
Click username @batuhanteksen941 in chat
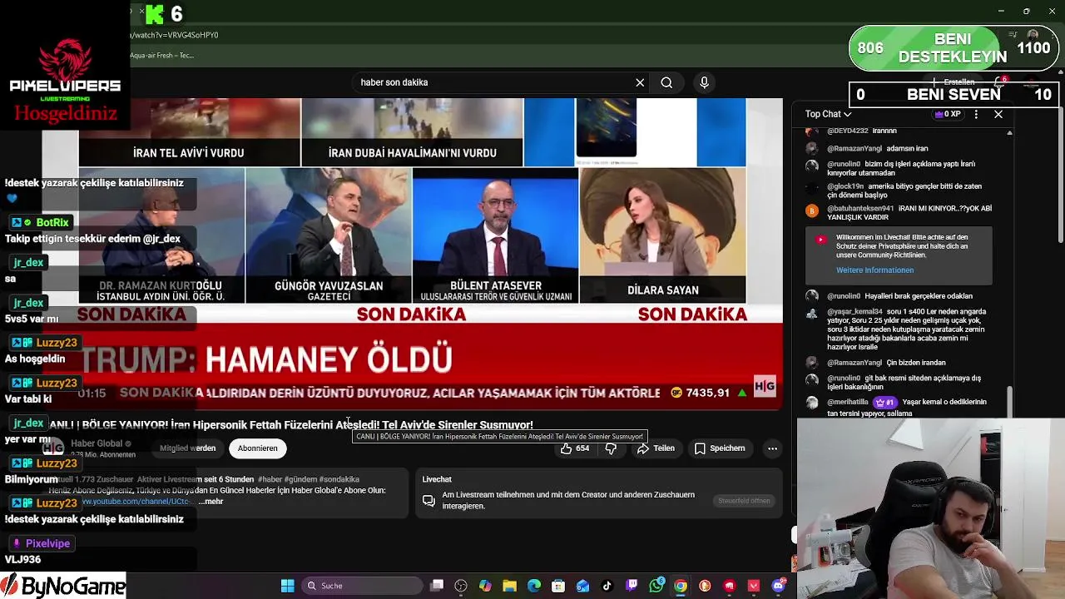point(860,209)
